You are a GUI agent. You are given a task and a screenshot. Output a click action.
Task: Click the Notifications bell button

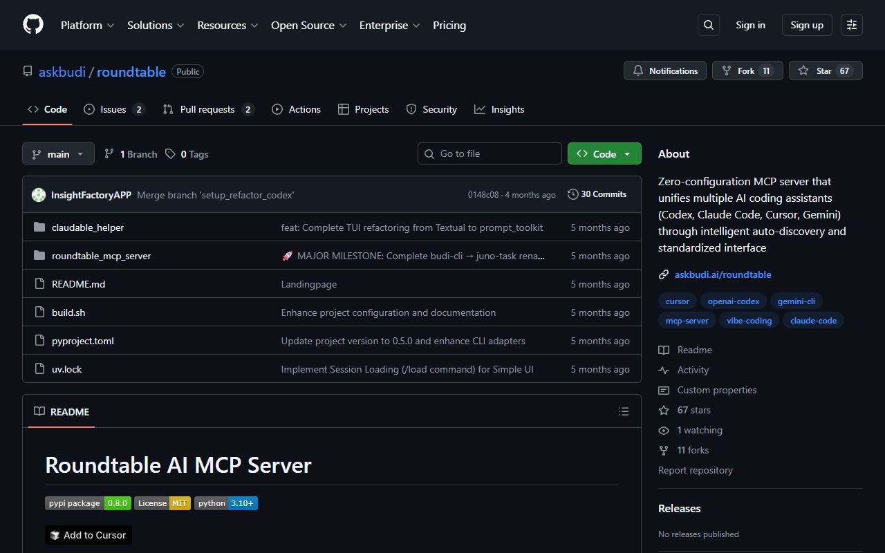664,71
